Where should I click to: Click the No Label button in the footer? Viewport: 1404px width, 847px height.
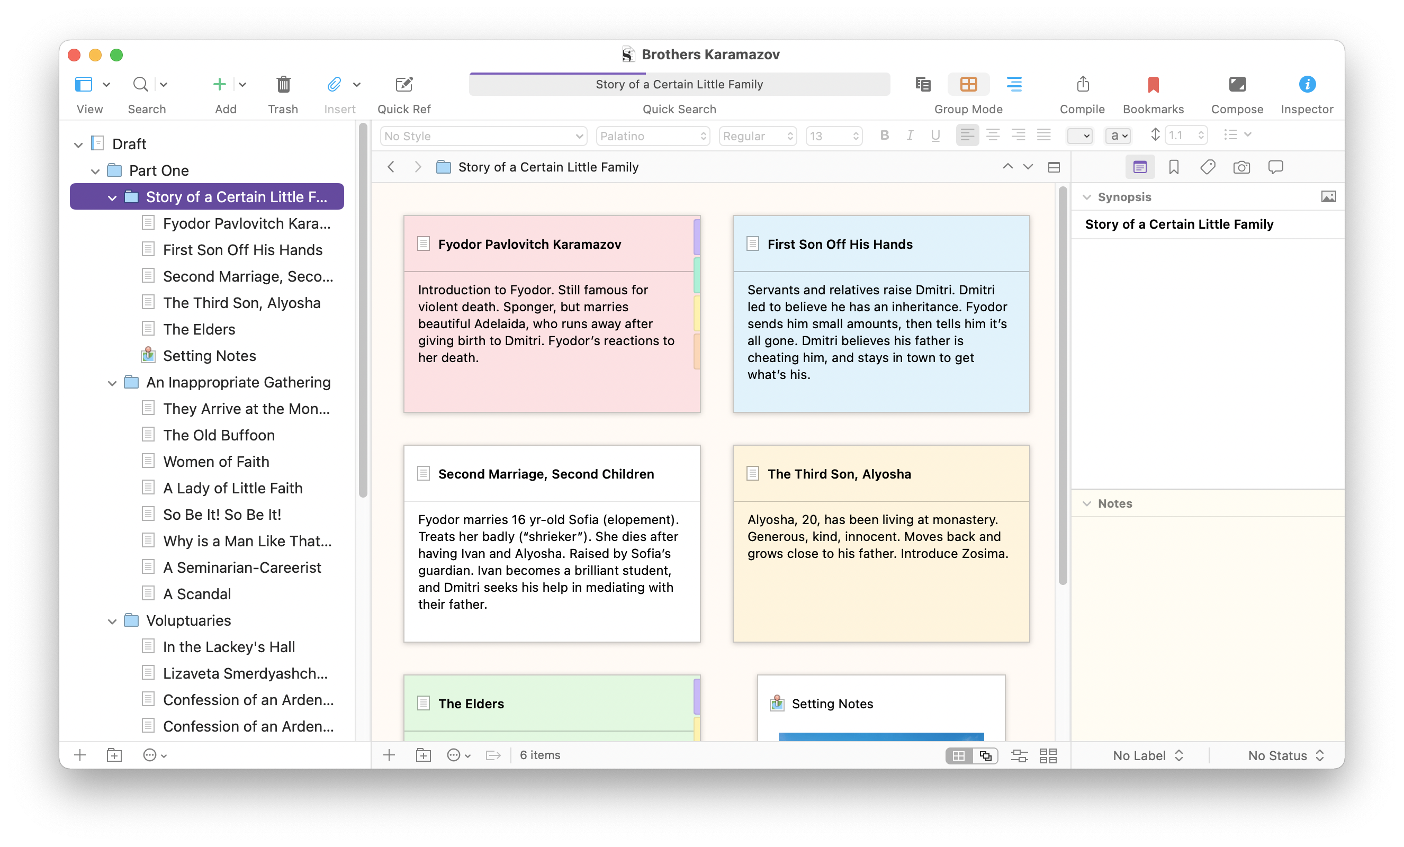[x=1147, y=755]
